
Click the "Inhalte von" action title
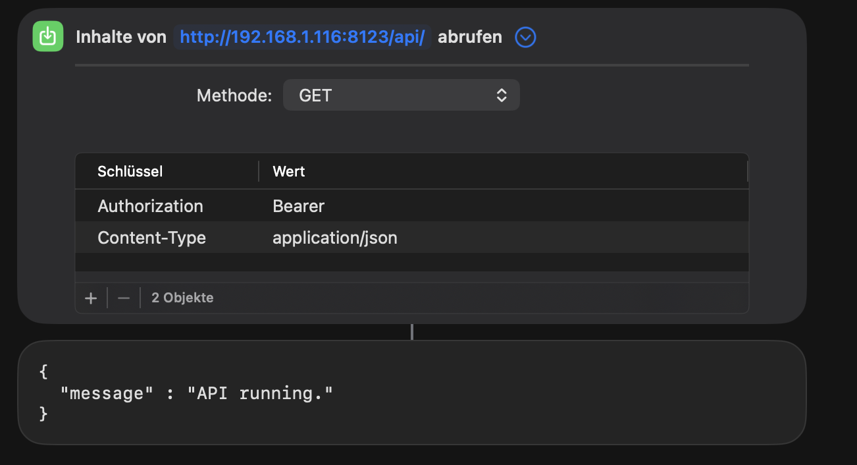(x=121, y=38)
